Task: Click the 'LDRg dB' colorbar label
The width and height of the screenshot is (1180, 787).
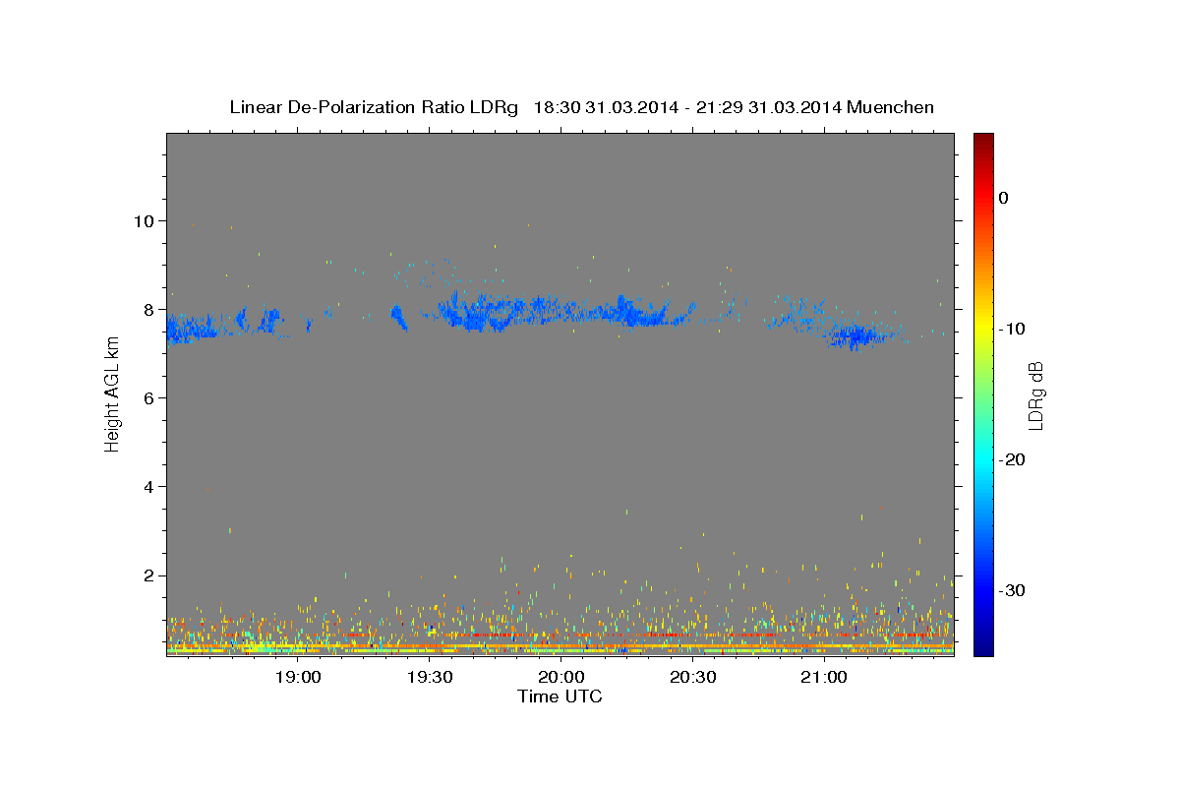Action: click(1034, 394)
